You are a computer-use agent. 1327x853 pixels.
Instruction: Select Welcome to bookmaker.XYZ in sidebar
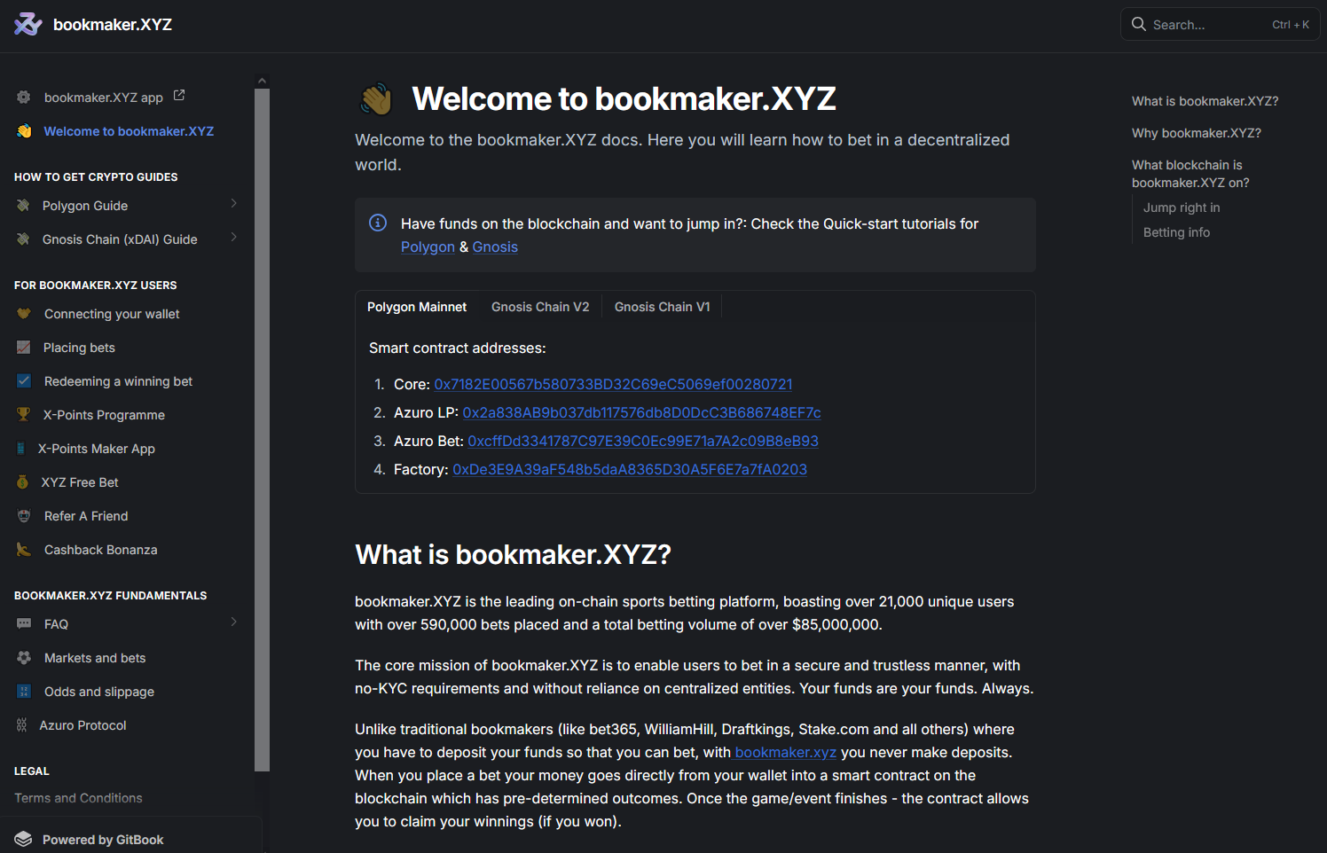[x=129, y=131]
